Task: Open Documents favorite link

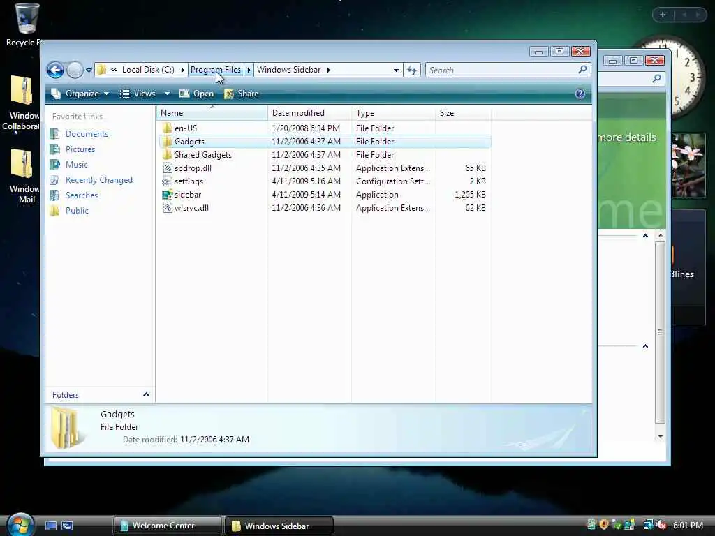Action: click(x=87, y=134)
